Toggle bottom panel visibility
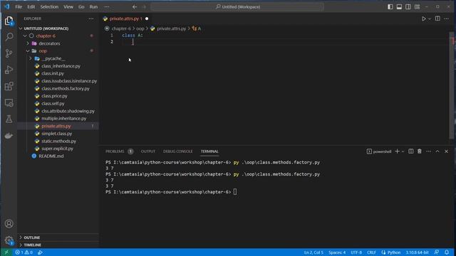Image resolution: width=456 pixels, height=256 pixels. pyautogui.click(x=399, y=6)
